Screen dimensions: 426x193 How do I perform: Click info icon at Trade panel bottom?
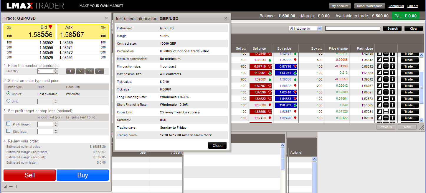16,187
